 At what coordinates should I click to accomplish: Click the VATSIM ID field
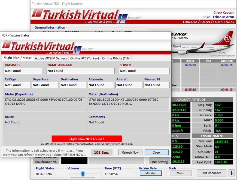click(23, 71)
